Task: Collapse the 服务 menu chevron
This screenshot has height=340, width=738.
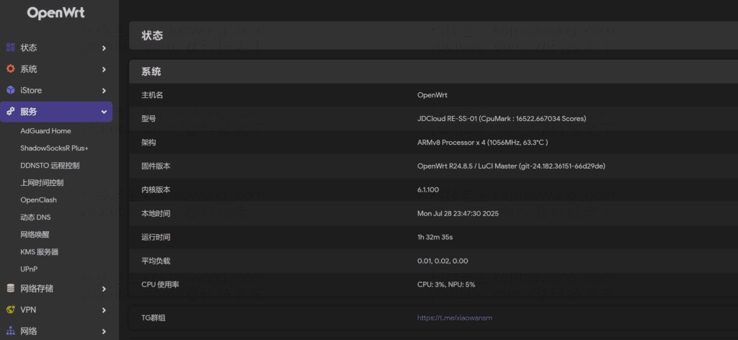Action: [104, 112]
